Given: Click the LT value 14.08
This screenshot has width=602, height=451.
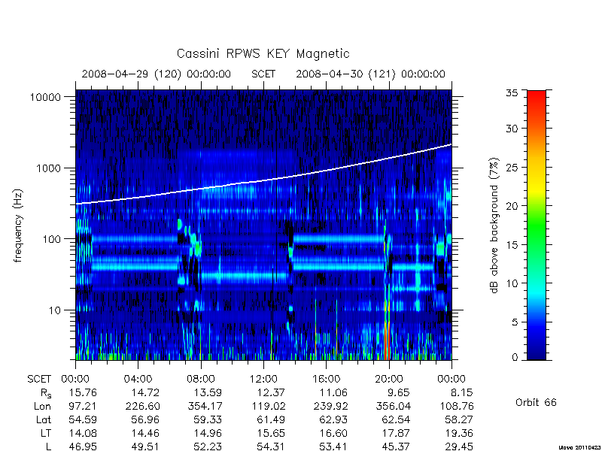Looking at the screenshot, I should coord(83,433).
